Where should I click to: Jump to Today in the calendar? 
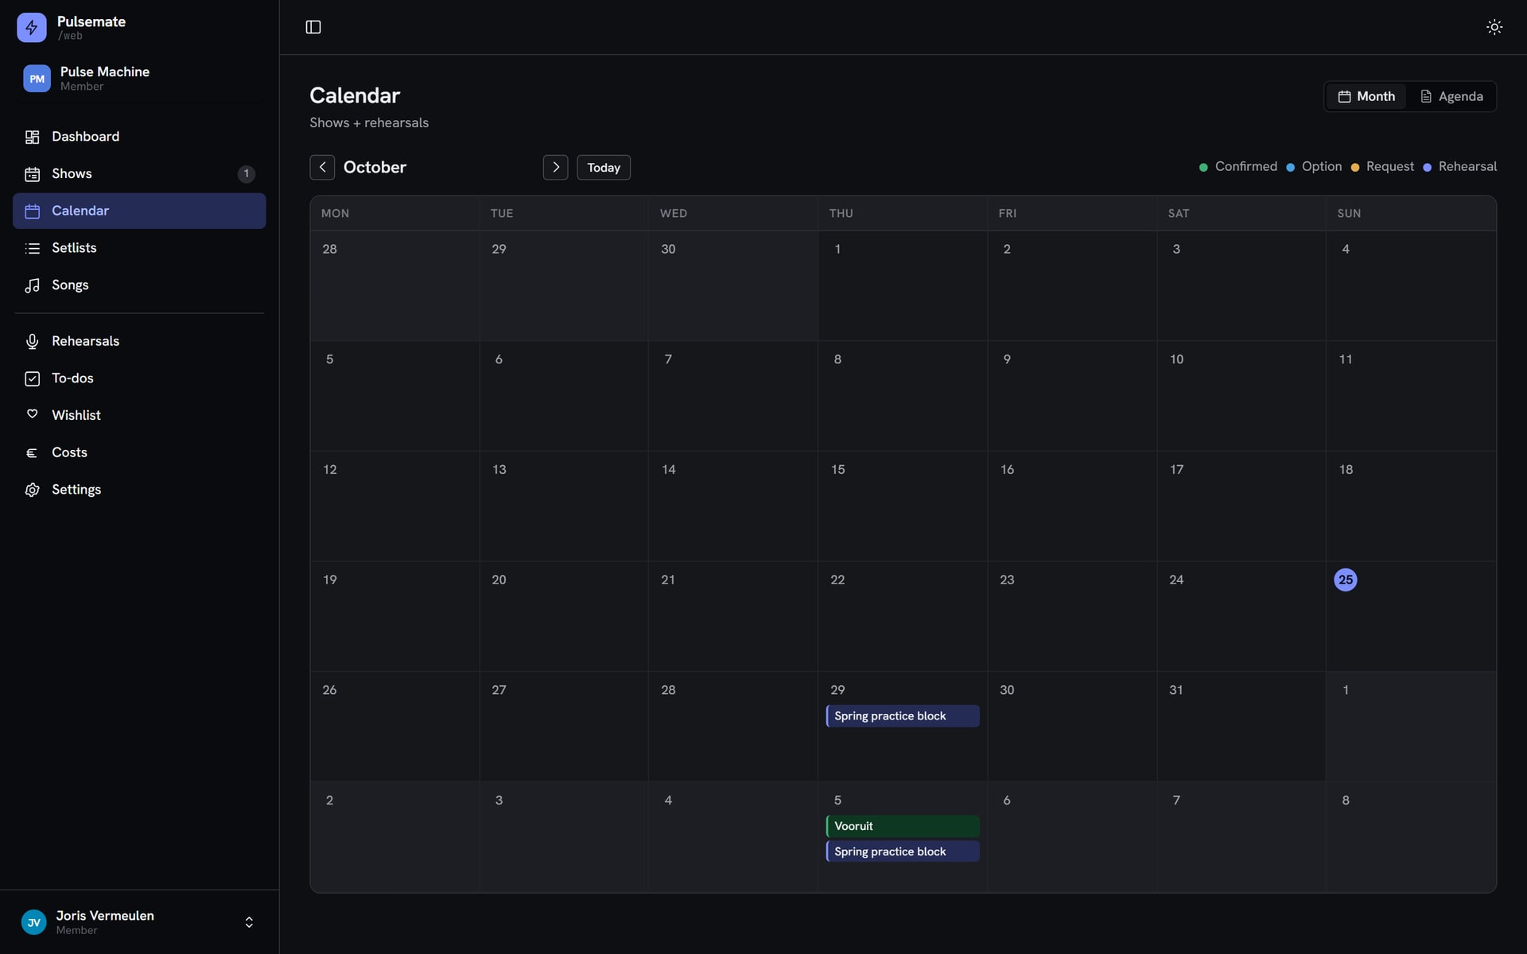coord(604,168)
